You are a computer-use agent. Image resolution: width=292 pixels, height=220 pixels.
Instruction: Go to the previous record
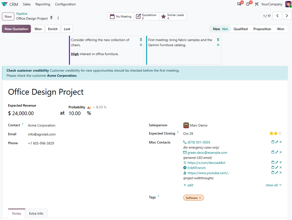(278, 16)
